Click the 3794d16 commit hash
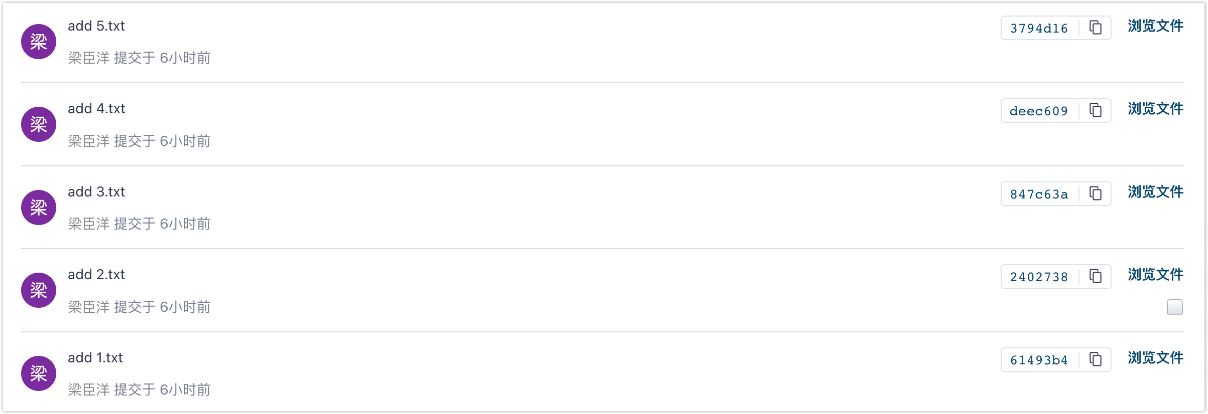The height and width of the screenshot is (414, 1208). coord(1039,28)
